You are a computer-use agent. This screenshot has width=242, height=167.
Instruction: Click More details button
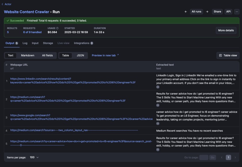point(226,30)
